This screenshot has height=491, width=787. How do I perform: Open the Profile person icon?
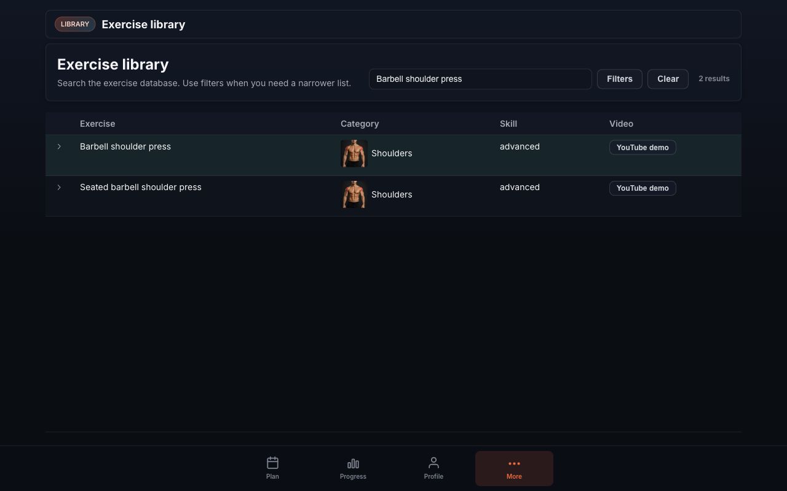pyautogui.click(x=433, y=463)
